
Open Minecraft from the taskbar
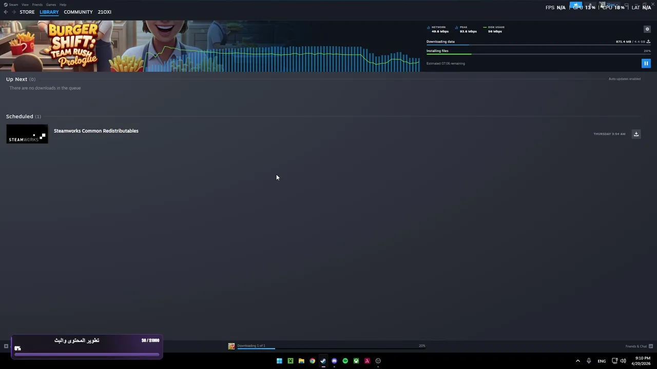(x=290, y=361)
